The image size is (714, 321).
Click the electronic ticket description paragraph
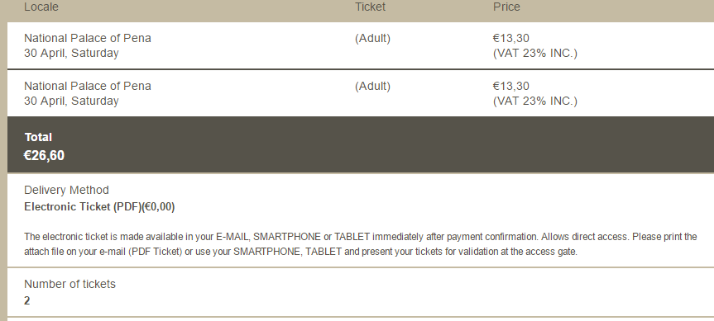click(x=361, y=244)
